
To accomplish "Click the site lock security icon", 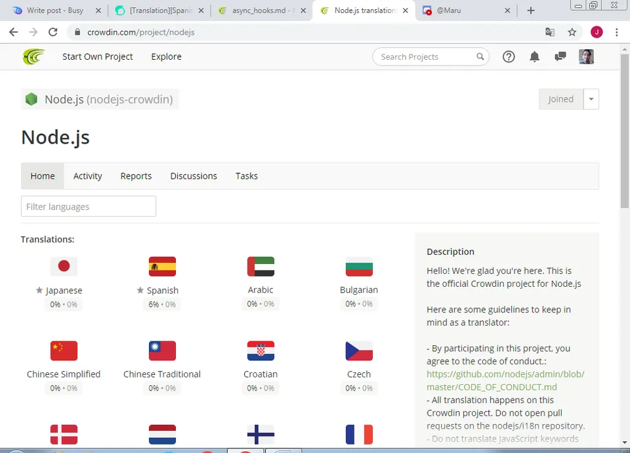I will tap(78, 32).
